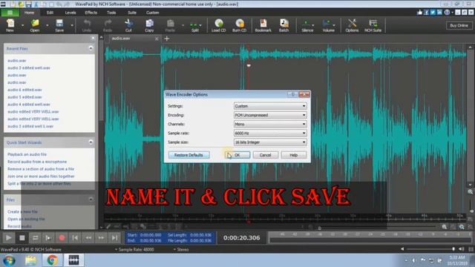Click the Rewind transport button
Screen dimensions: 475x267
click(x=88, y=238)
